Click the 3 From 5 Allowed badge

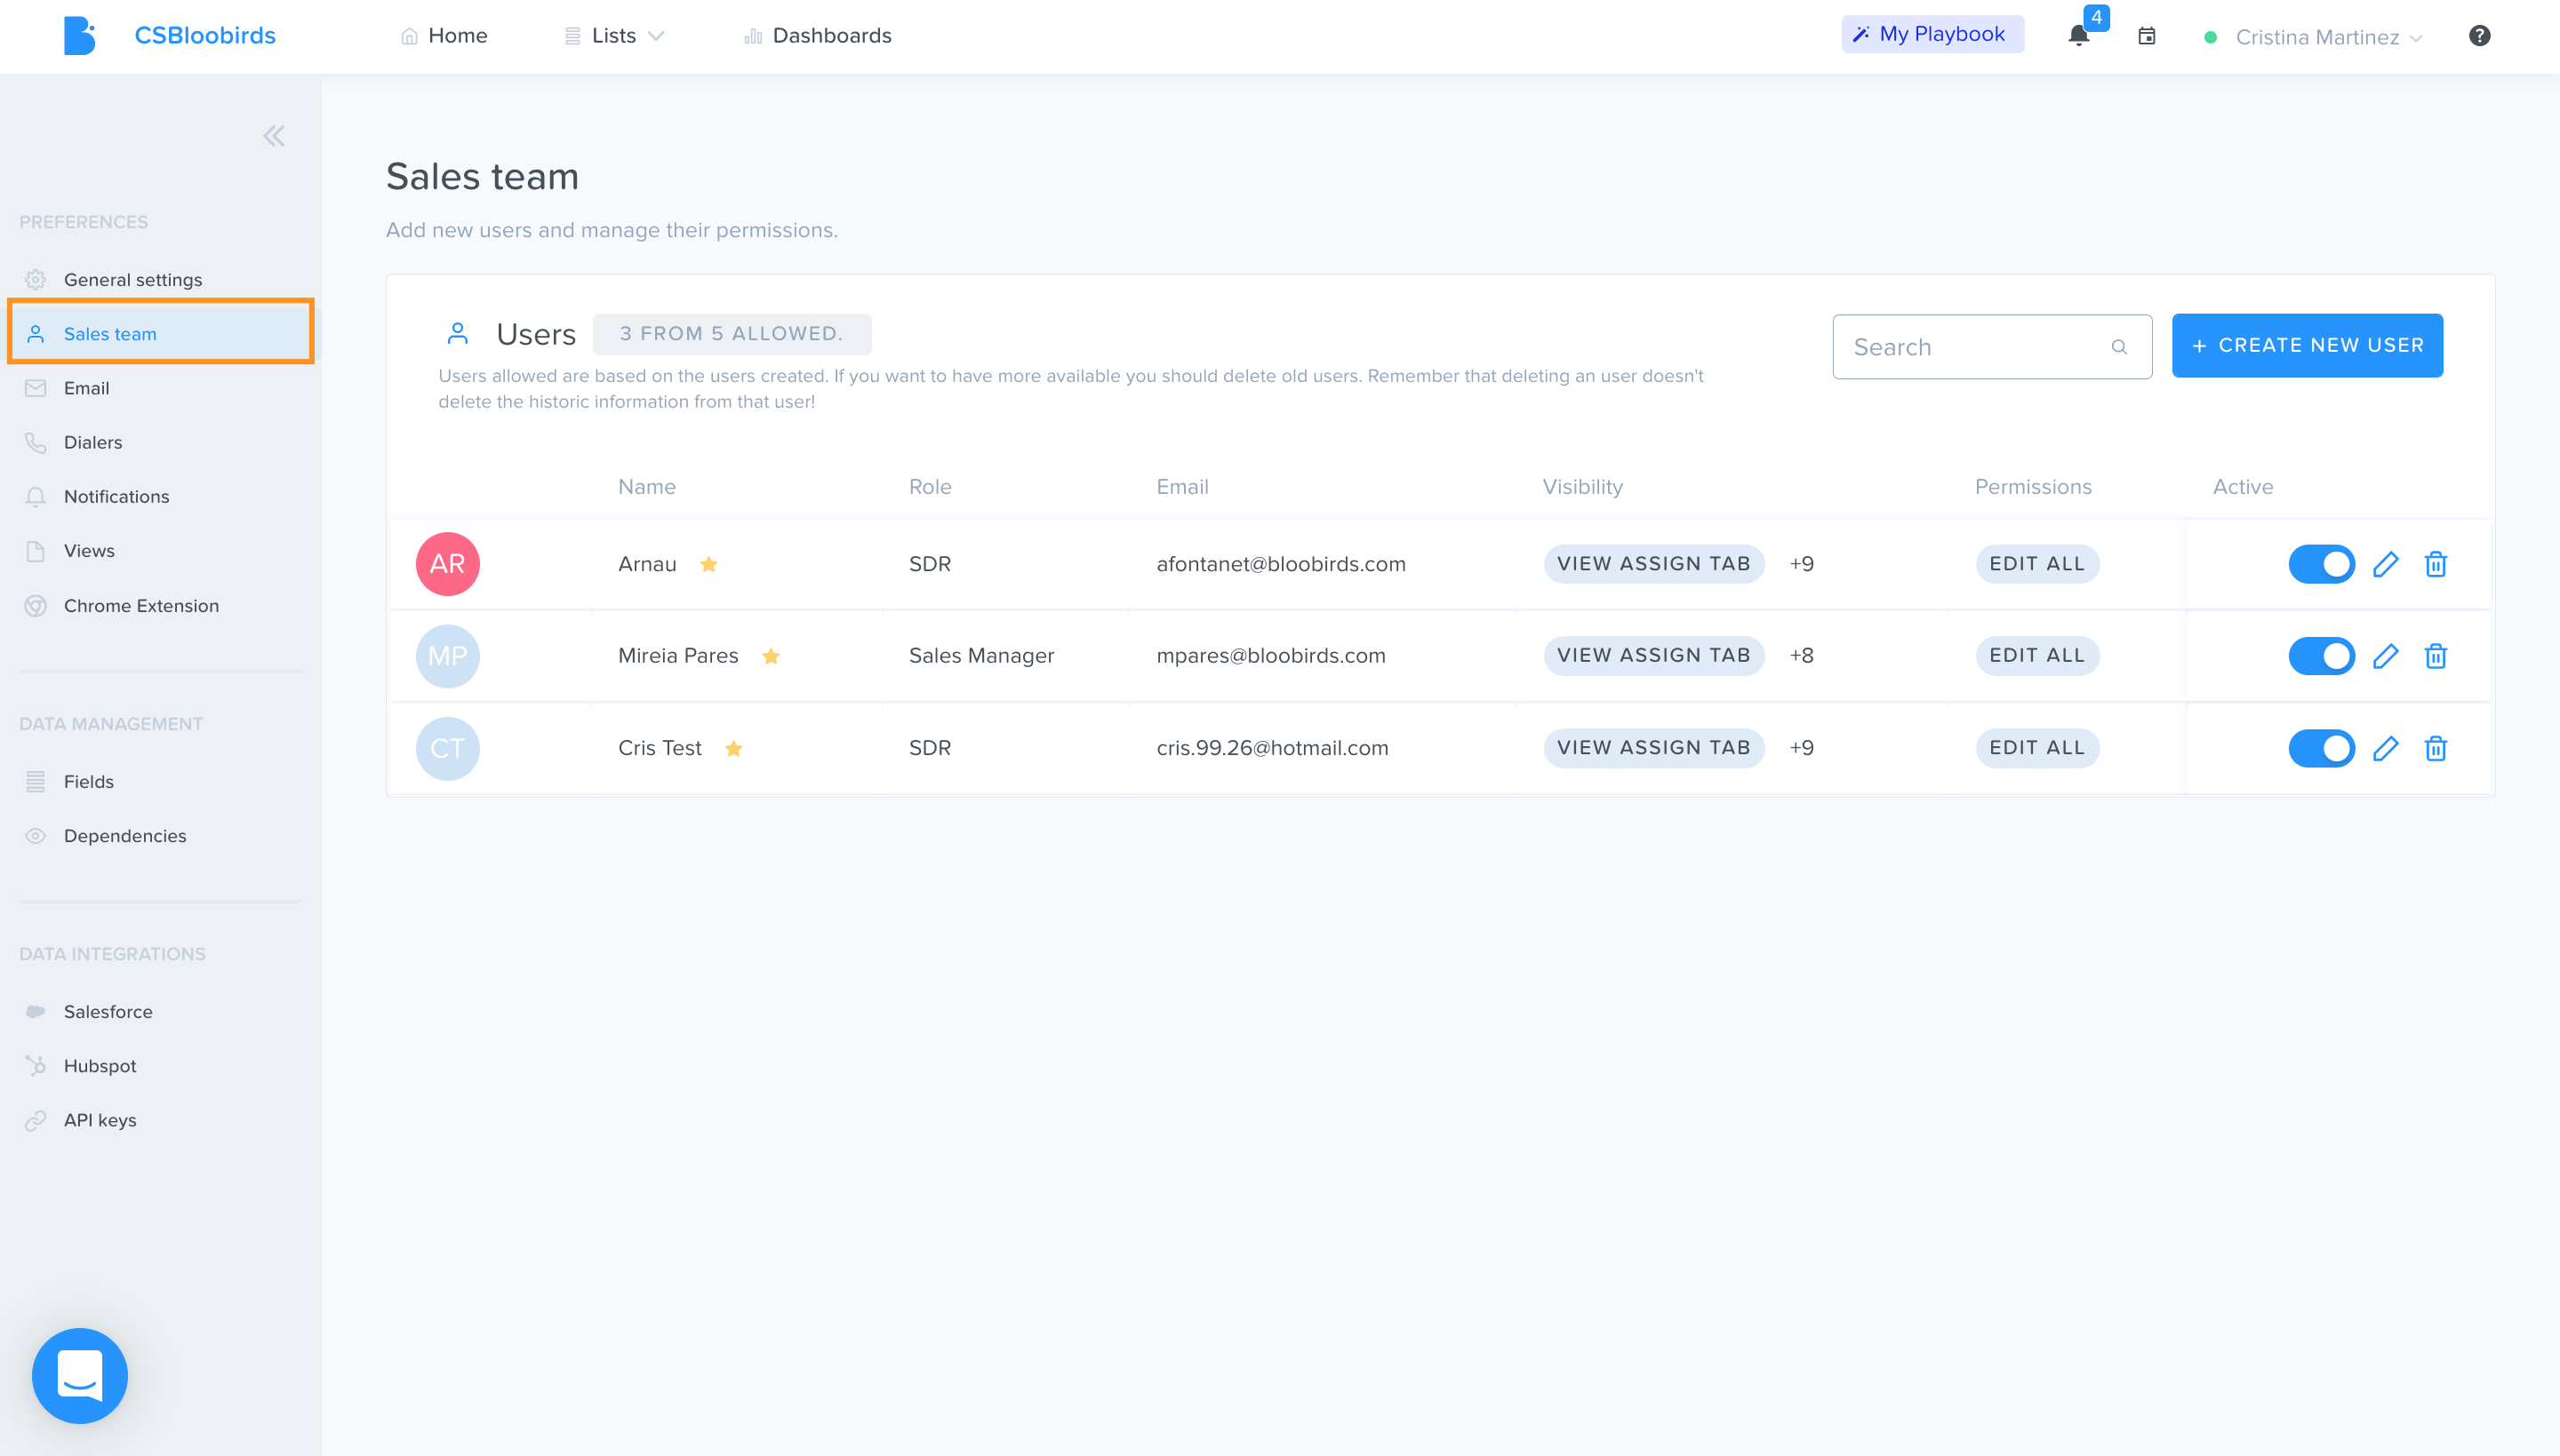point(732,334)
